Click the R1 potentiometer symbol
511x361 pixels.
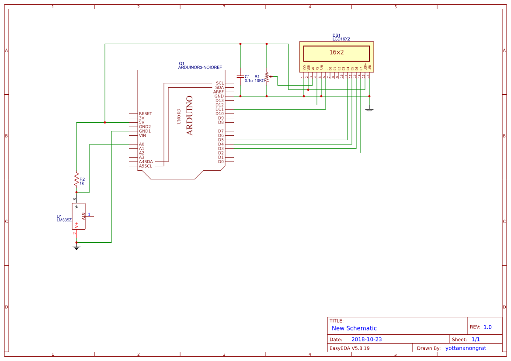[x=267, y=78]
